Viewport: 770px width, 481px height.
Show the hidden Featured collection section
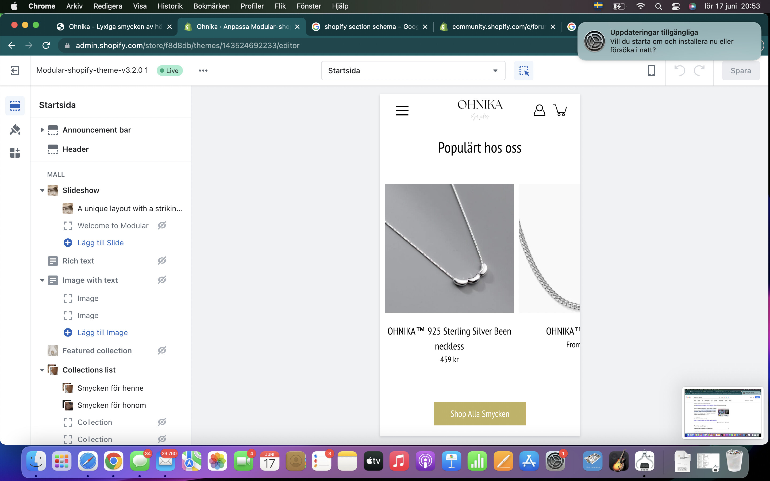(x=162, y=351)
